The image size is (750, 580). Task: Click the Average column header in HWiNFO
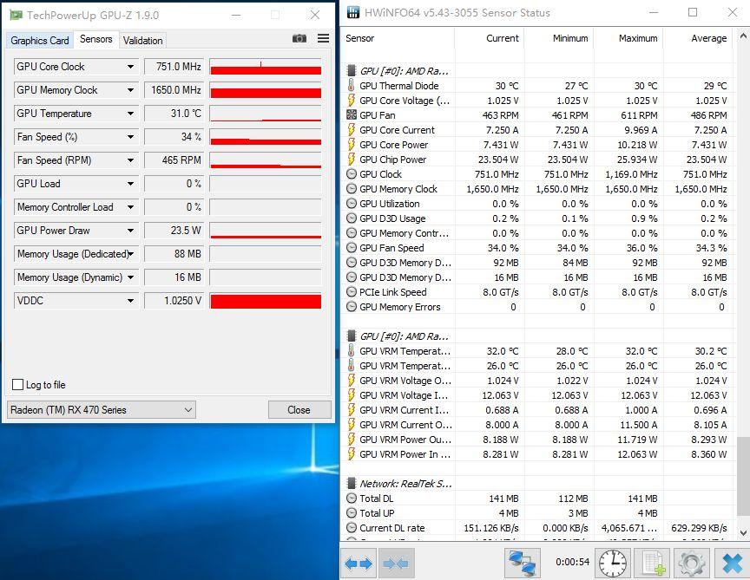[x=698, y=38]
